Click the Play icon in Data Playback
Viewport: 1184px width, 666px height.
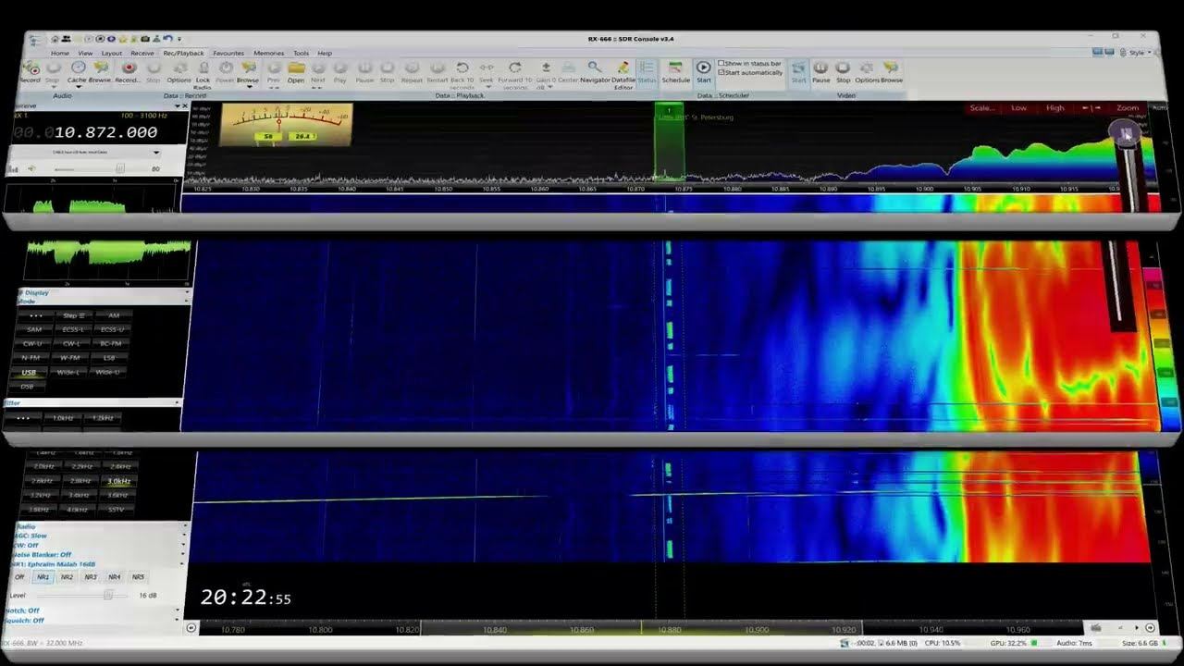click(340, 68)
